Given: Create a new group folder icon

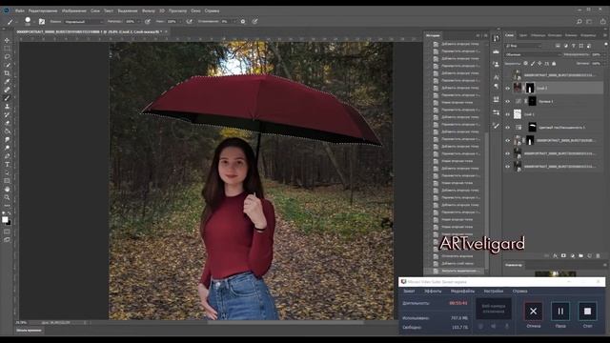Looking at the screenshot, I should coord(580,255).
